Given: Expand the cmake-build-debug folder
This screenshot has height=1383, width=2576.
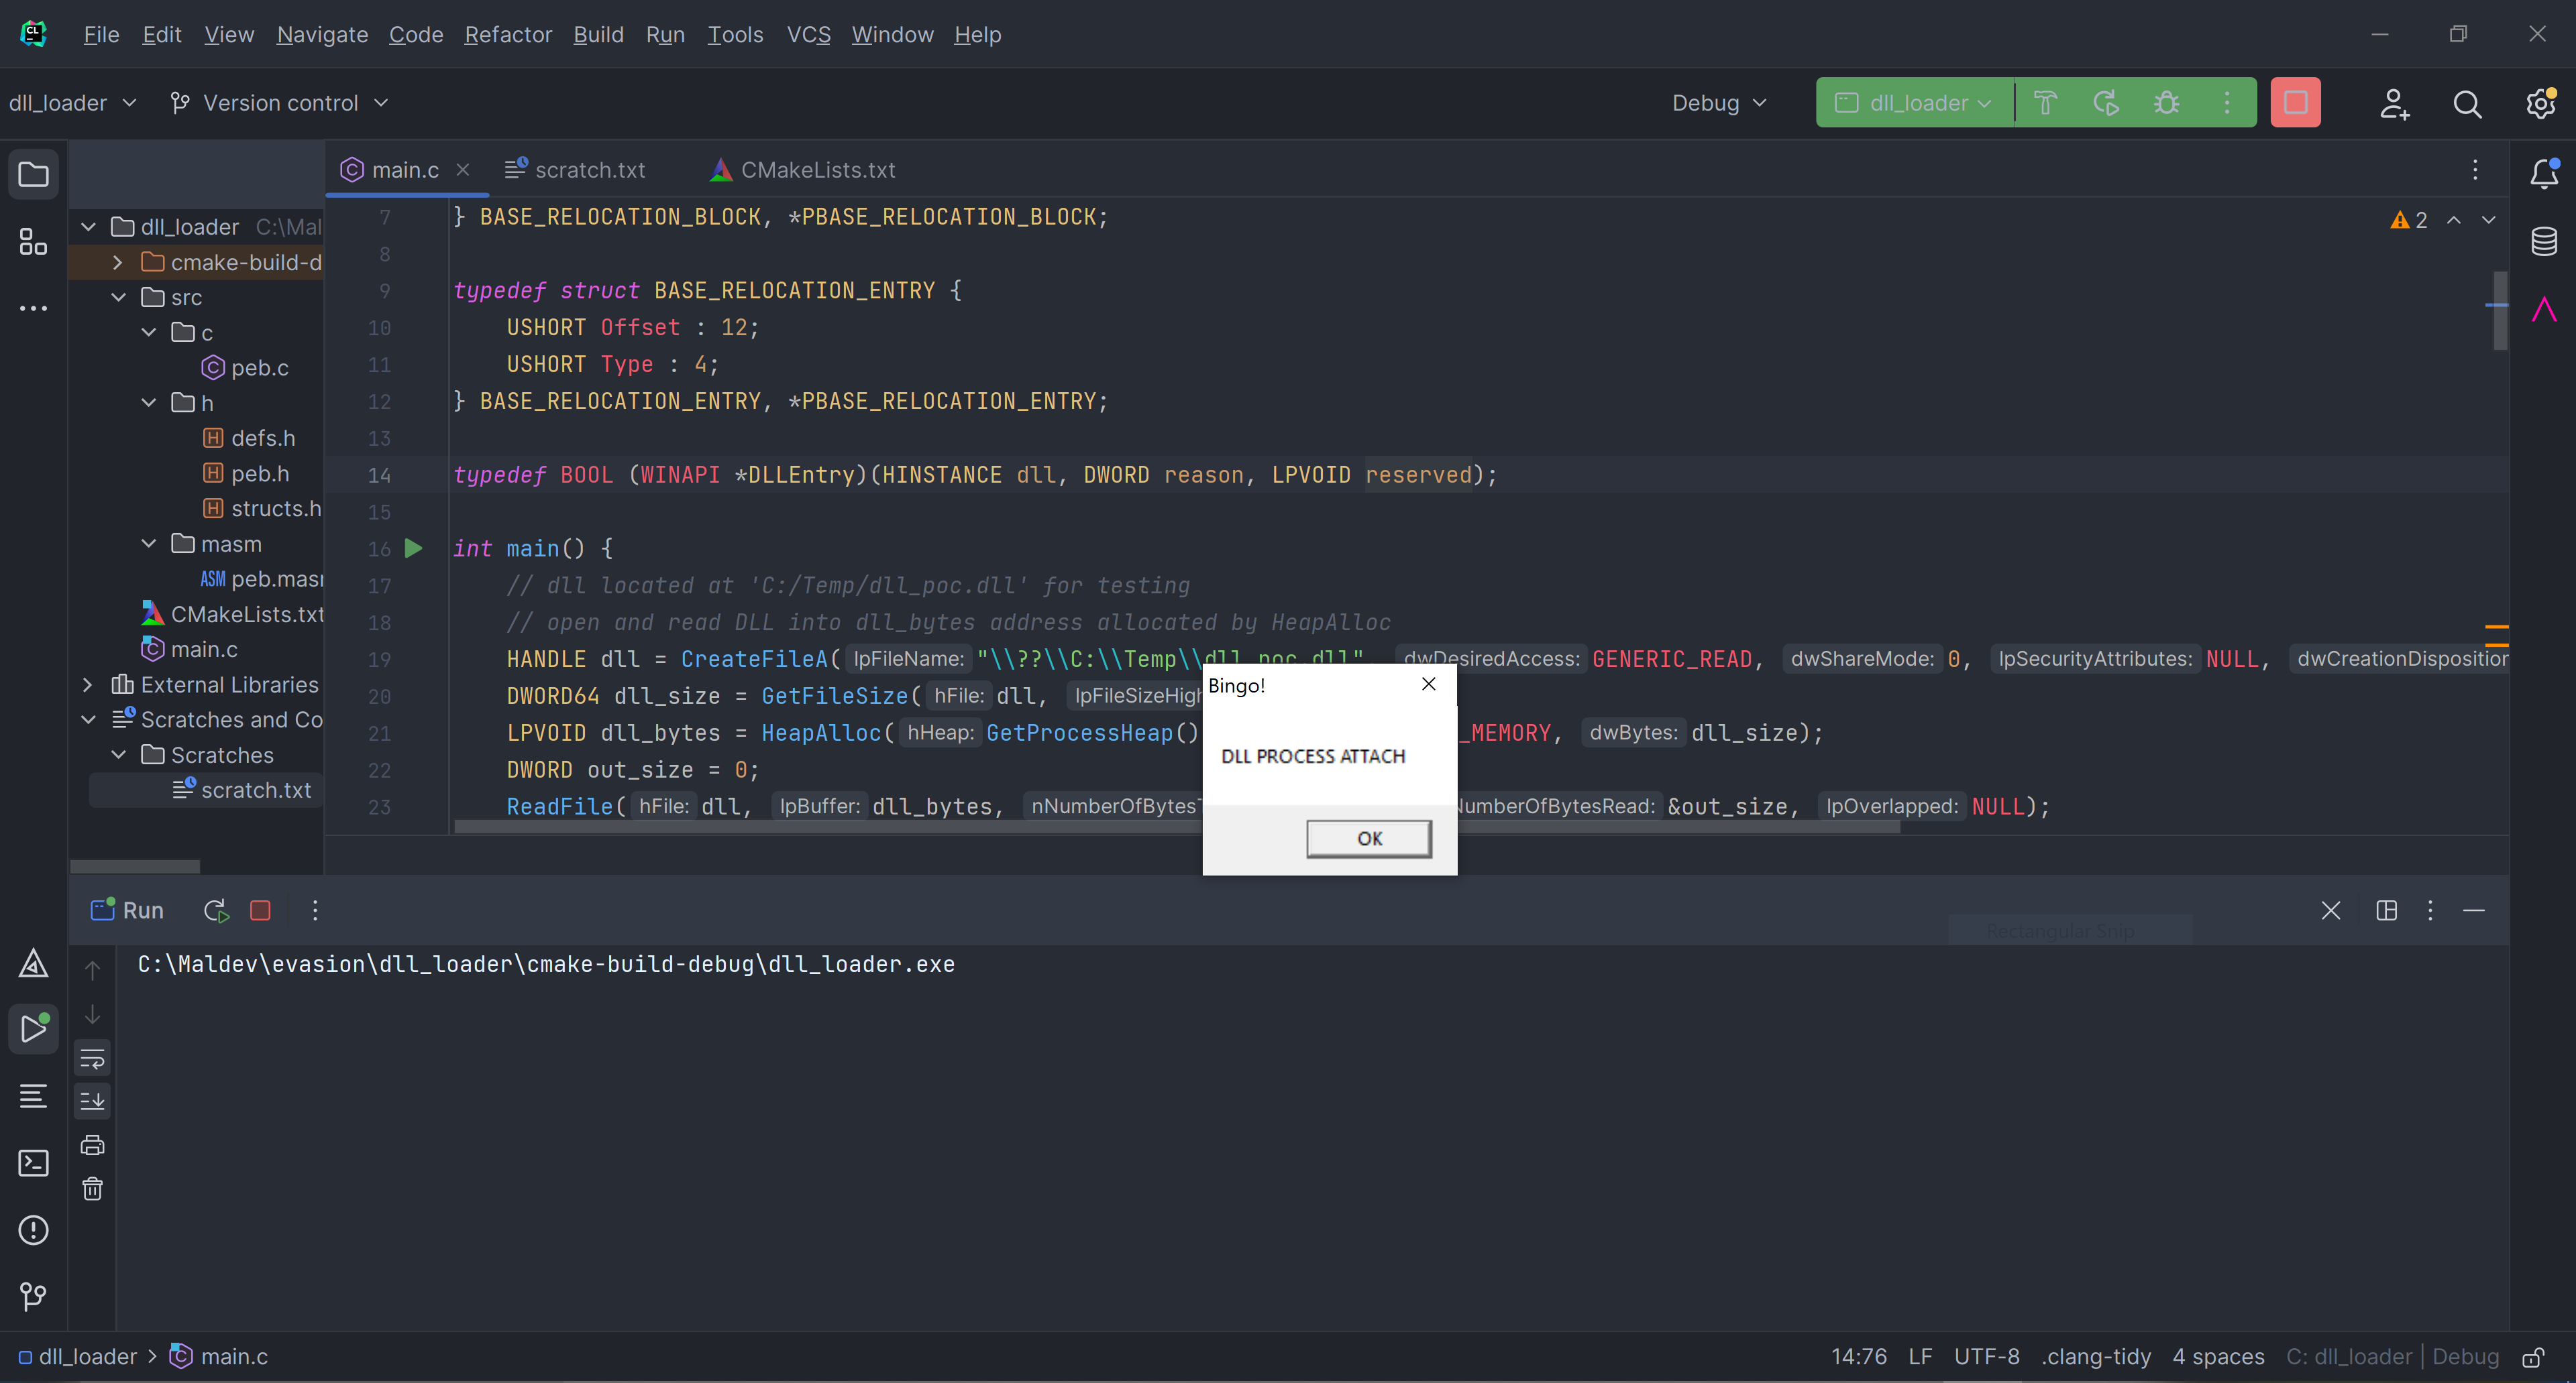Looking at the screenshot, I should (118, 262).
